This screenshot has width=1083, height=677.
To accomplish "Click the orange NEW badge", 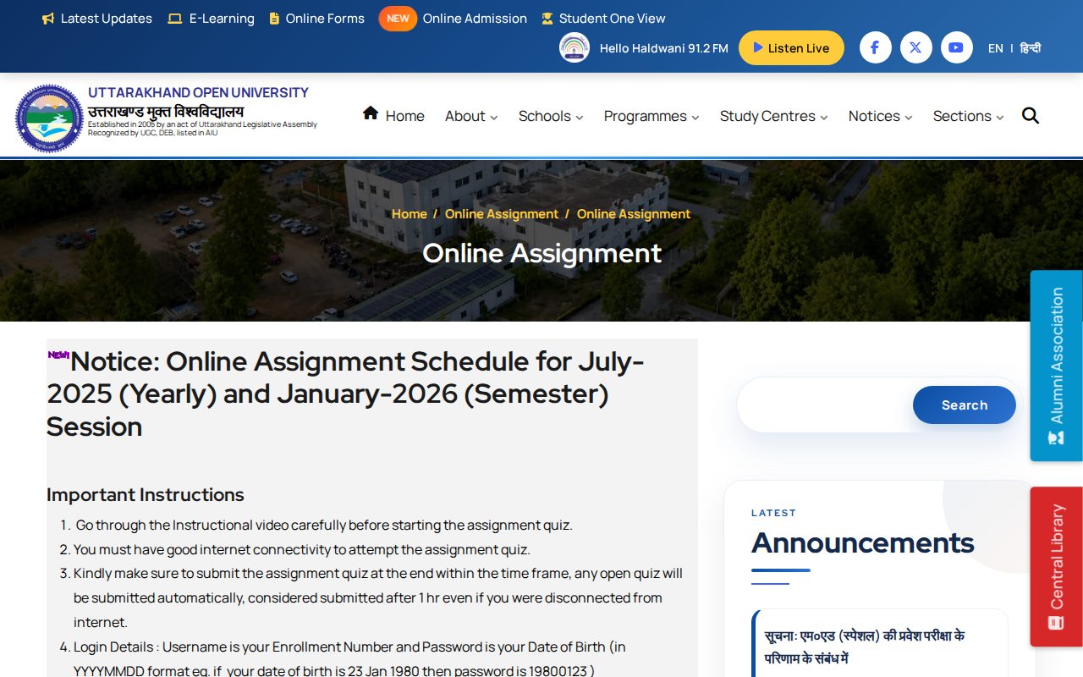I will pos(398,19).
